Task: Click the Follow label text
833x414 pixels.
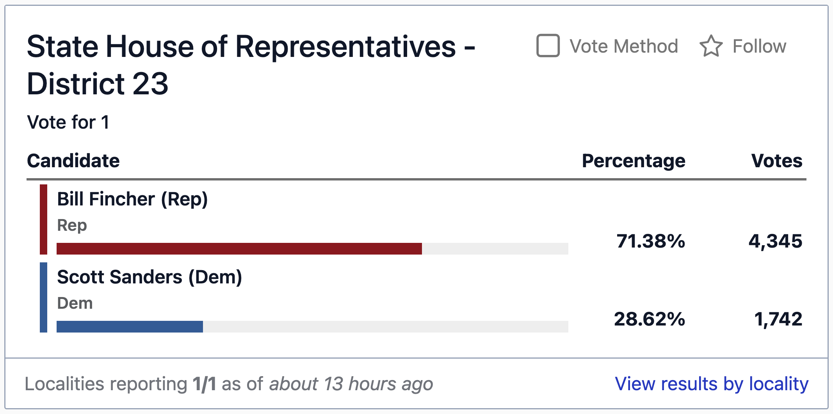Action: (x=759, y=46)
